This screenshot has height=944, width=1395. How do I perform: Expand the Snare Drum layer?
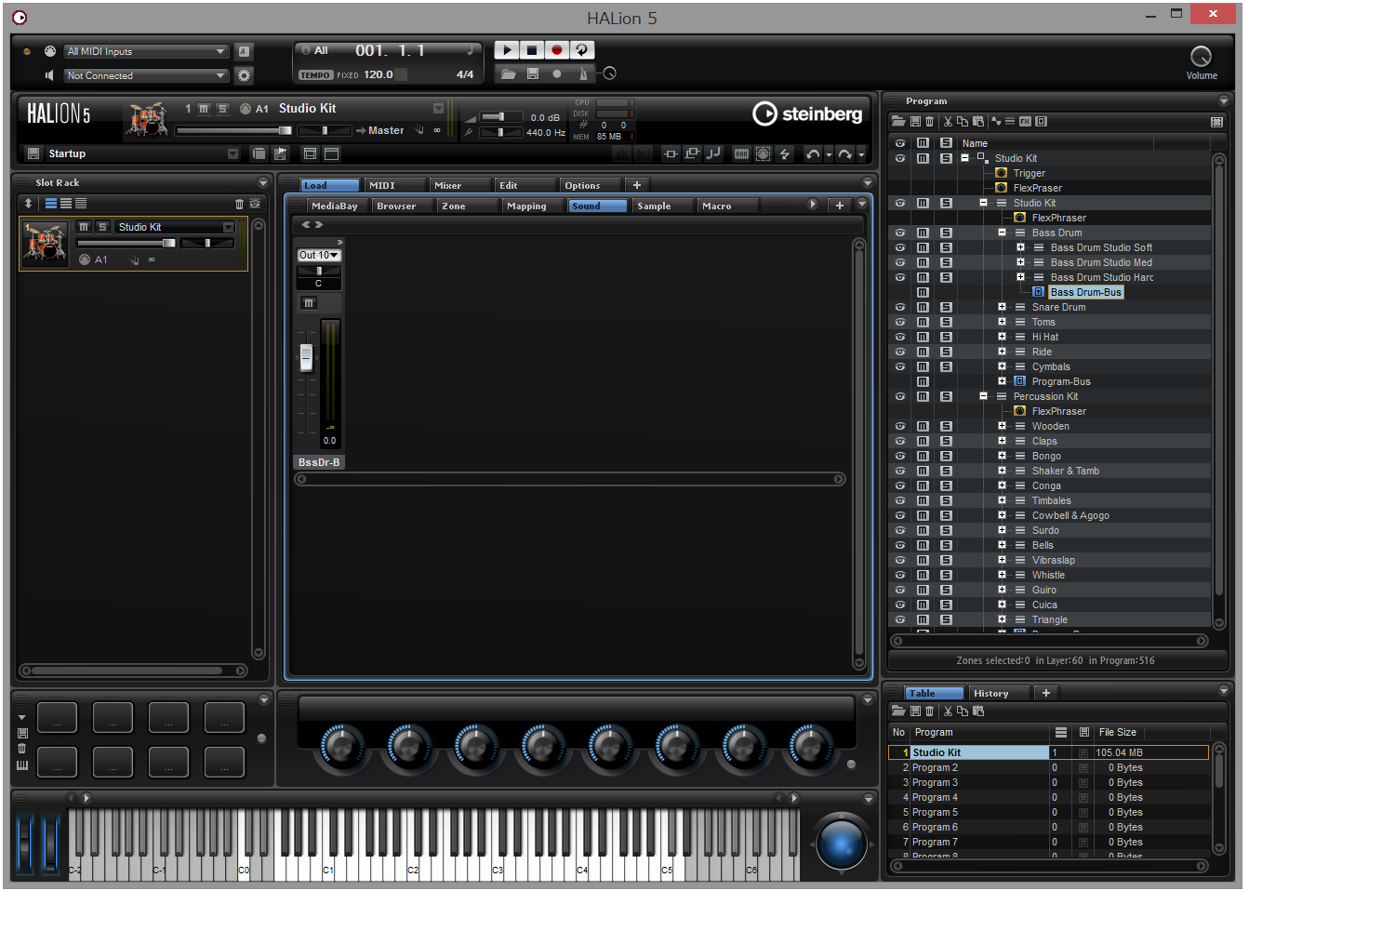tap(1002, 307)
